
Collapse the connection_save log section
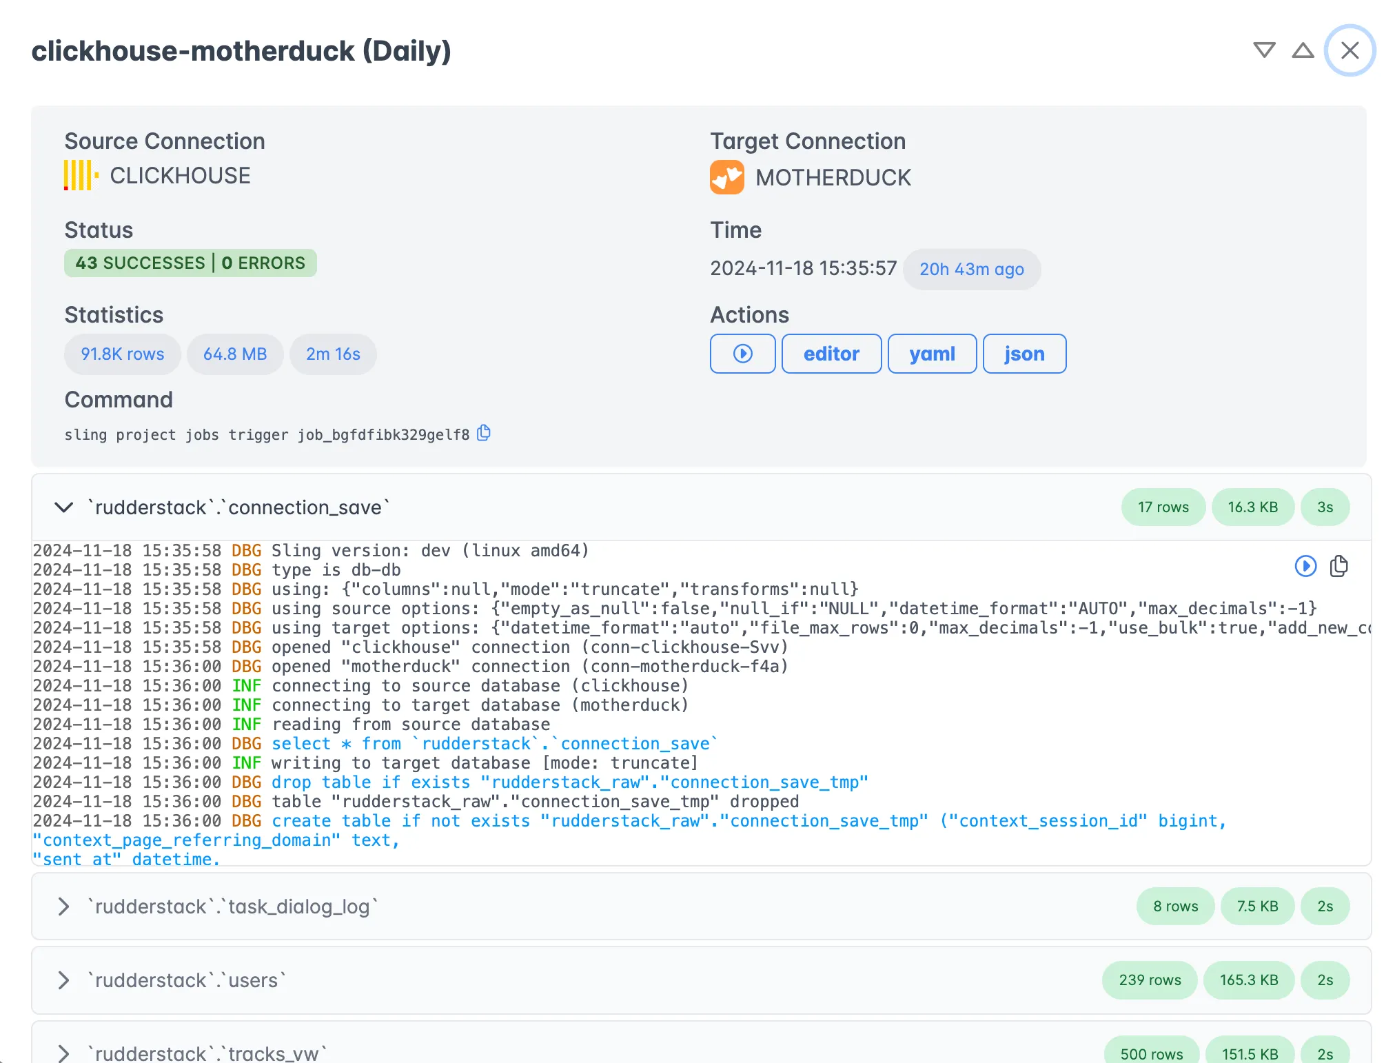point(64,507)
